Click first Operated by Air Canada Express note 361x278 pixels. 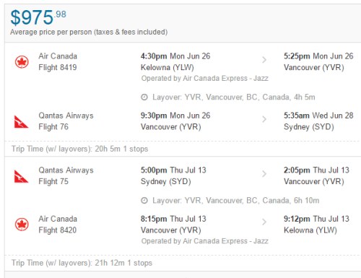(x=205, y=79)
